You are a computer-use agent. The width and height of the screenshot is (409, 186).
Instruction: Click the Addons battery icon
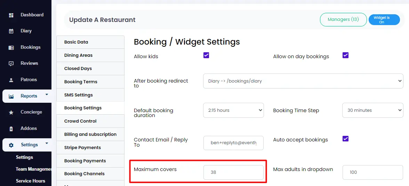[11, 129]
